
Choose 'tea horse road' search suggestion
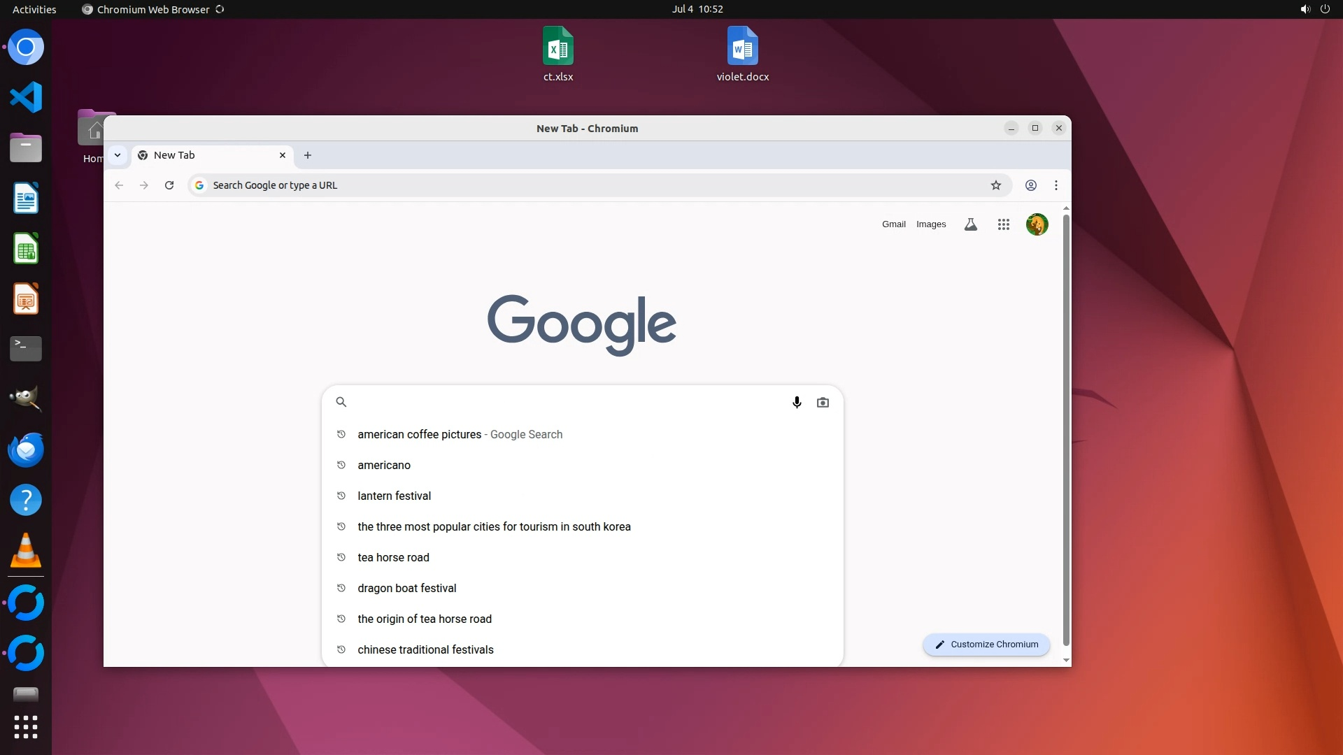tap(393, 557)
